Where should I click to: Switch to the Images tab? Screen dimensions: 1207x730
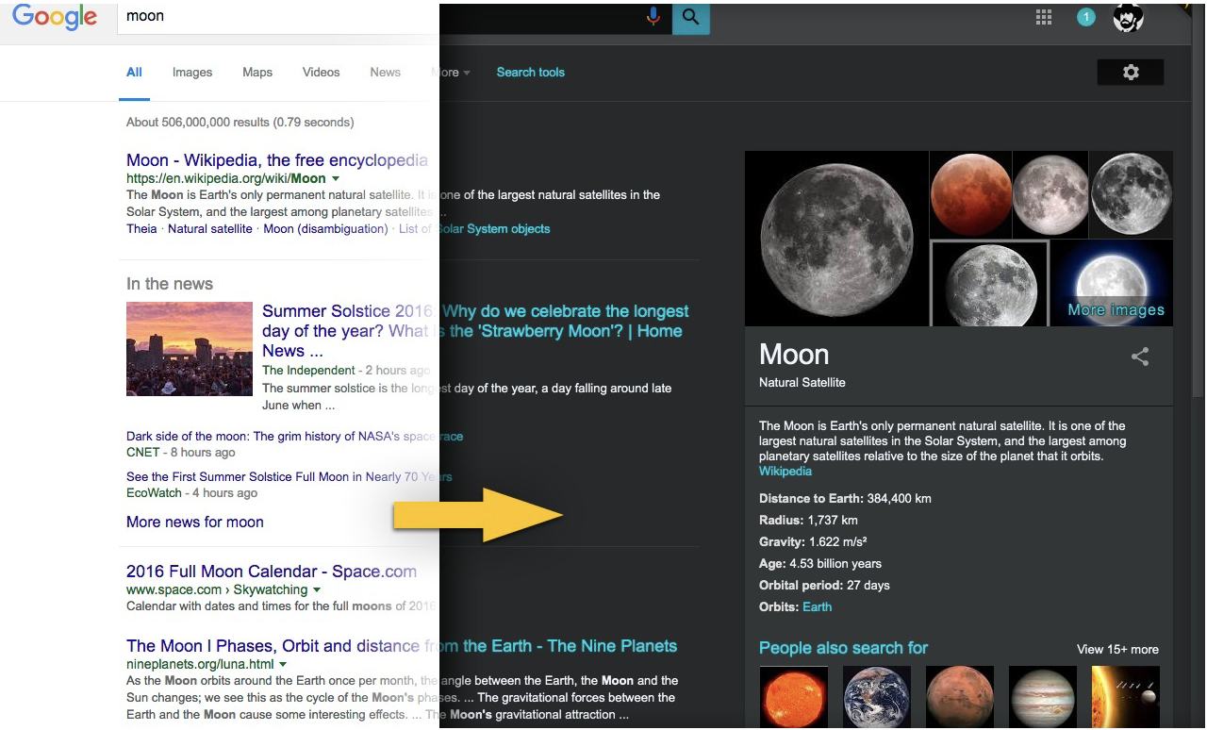click(192, 73)
